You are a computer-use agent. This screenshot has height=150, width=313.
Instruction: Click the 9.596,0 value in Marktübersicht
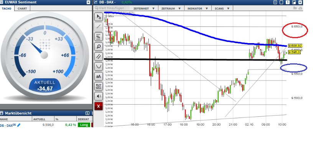(48, 125)
